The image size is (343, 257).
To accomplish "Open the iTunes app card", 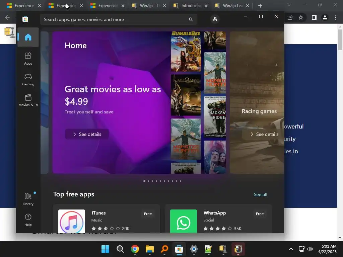I will (106, 219).
